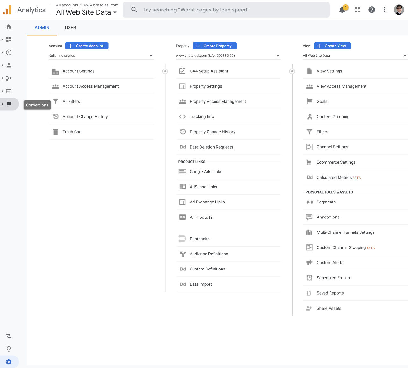
Task: Open Conversions flag icon in sidebar
Action: pos(9,104)
